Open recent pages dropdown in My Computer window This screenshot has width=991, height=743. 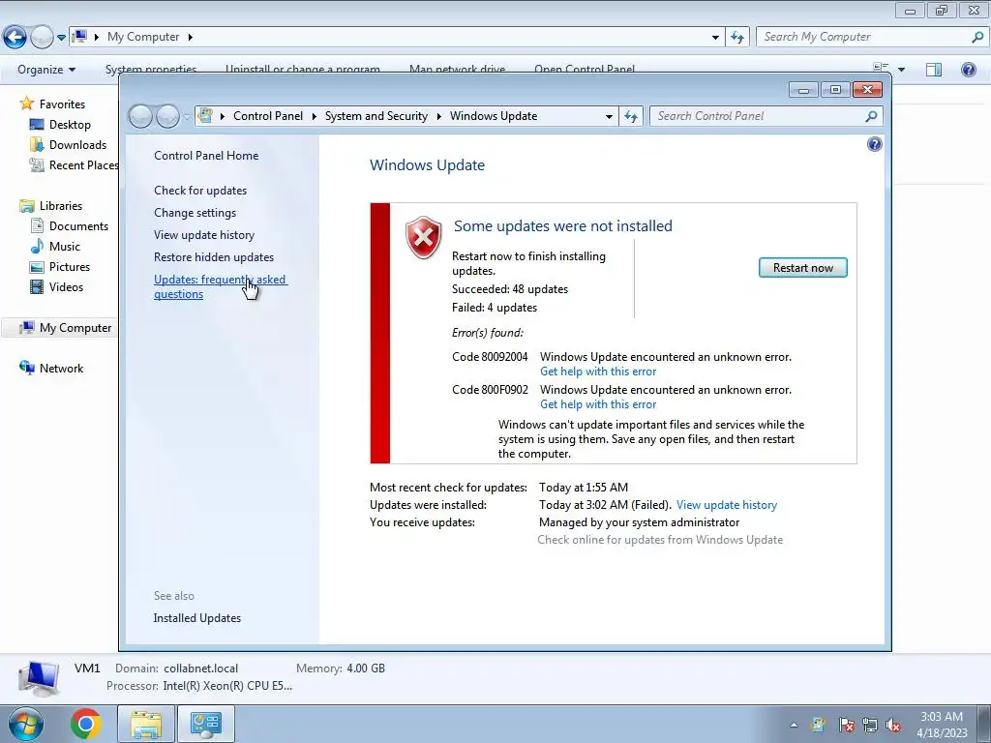click(x=61, y=38)
